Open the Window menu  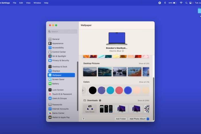(37, 3)
